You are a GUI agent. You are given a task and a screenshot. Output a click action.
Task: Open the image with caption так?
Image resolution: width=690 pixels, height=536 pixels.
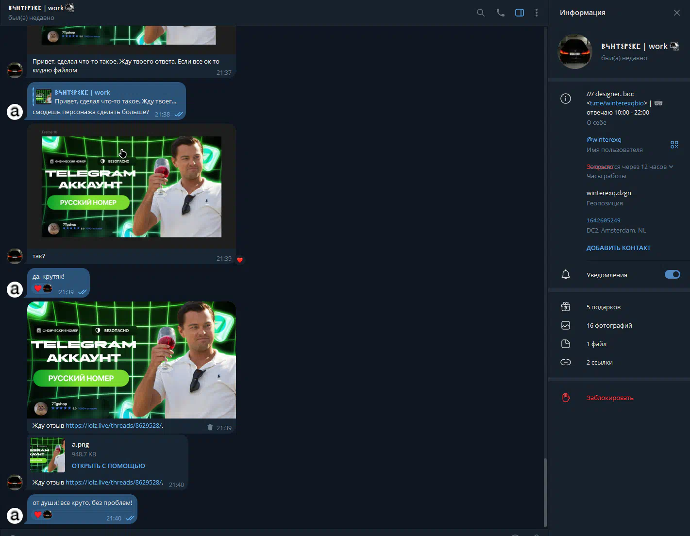tap(132, 186)
